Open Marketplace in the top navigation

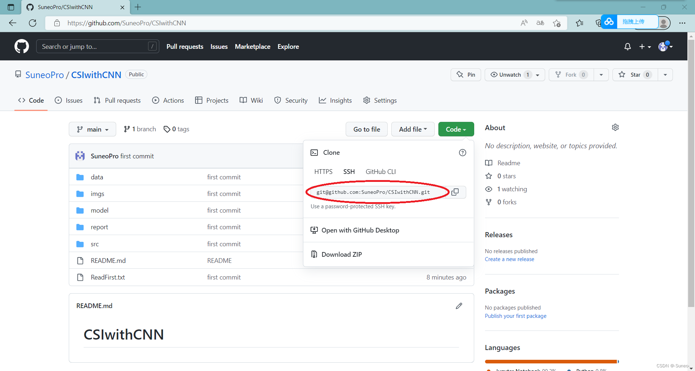coord(253,47)
